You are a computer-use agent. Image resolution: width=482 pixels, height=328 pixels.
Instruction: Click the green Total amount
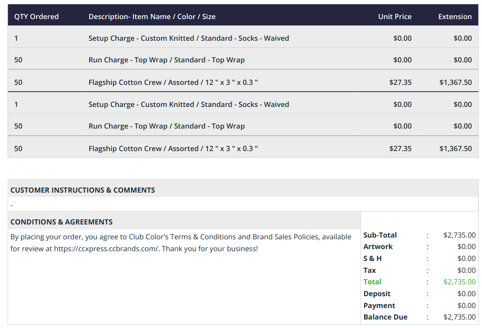coord(459,282)
